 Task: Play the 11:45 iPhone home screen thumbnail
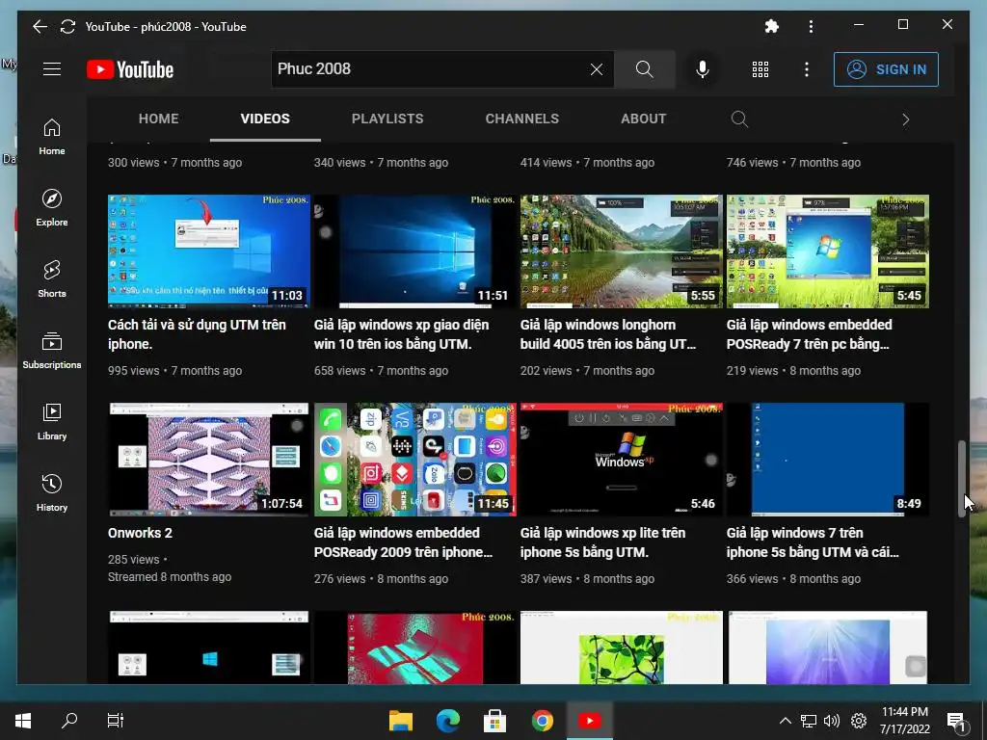click(414, 460)
